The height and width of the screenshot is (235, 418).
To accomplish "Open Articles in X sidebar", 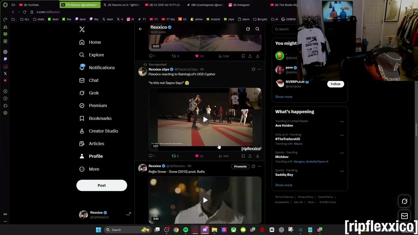I will [x=92, y=144].
